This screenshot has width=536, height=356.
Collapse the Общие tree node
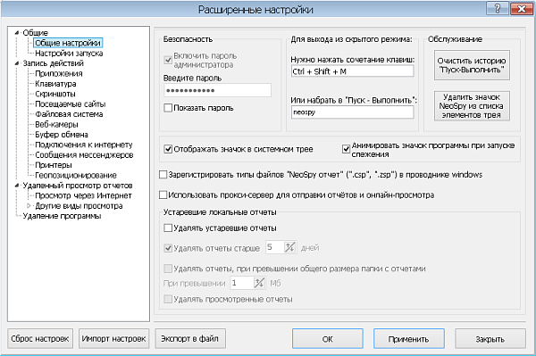point(17,33)
